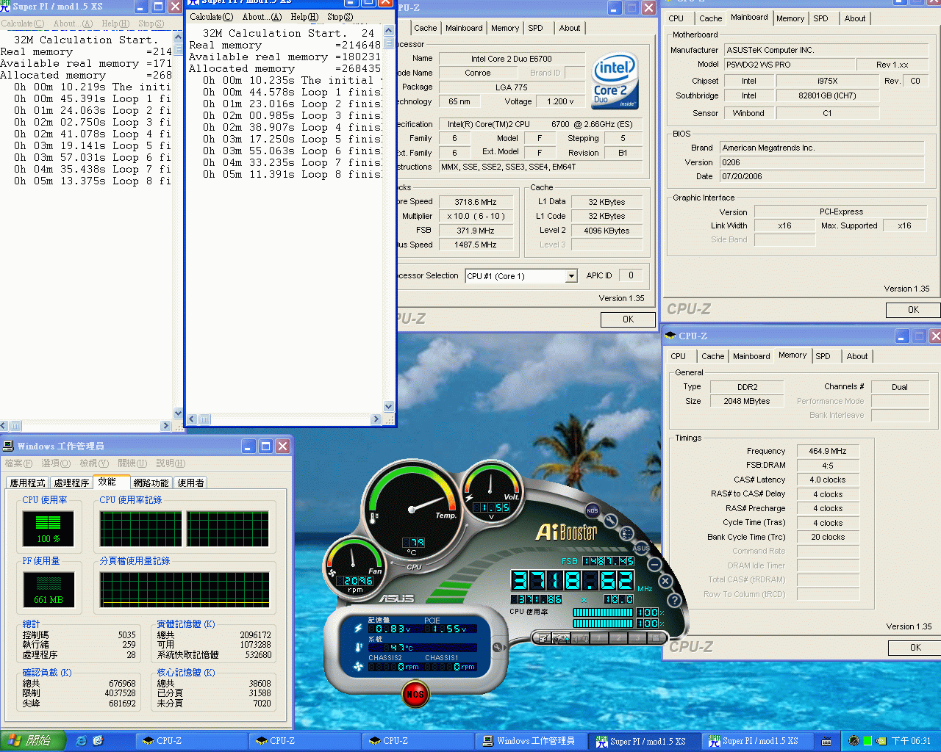Click the Windows Start button

coord(33,741)
